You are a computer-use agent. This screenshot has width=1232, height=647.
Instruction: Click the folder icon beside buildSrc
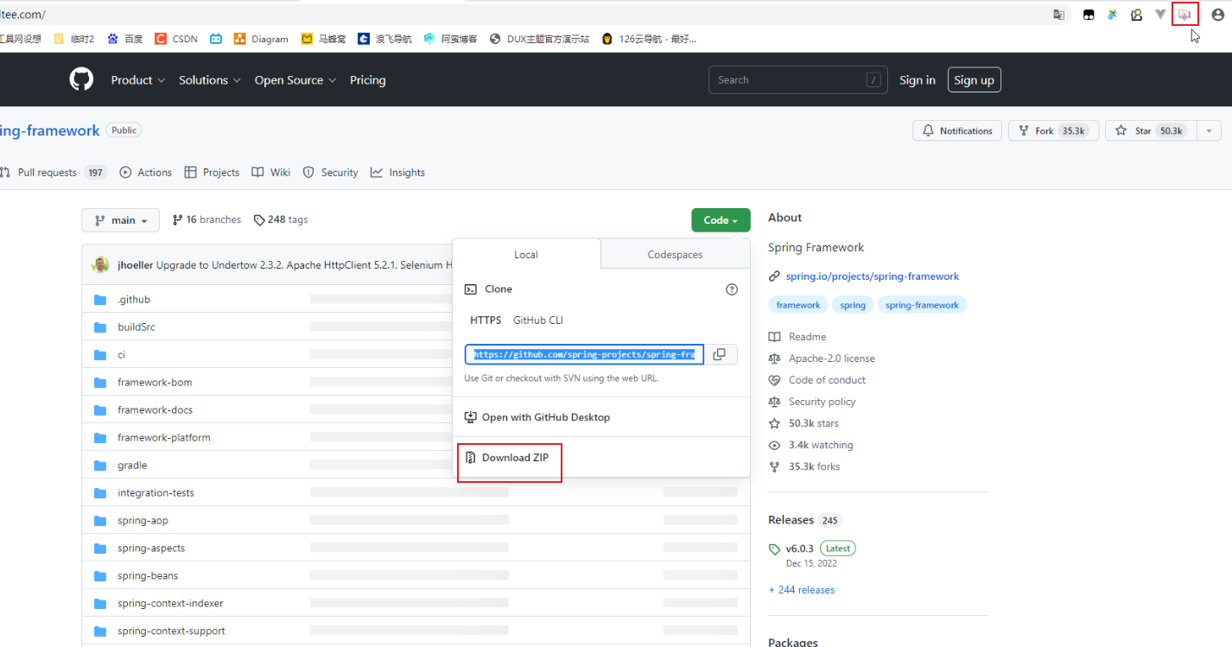(x=100, y=327)
